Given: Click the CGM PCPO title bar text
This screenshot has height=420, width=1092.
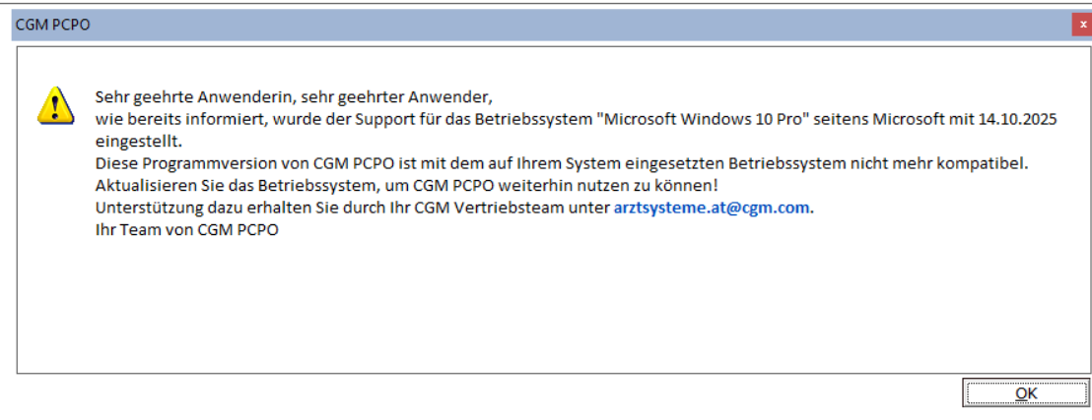Looking at the screenshot, I should click(53, 25).
